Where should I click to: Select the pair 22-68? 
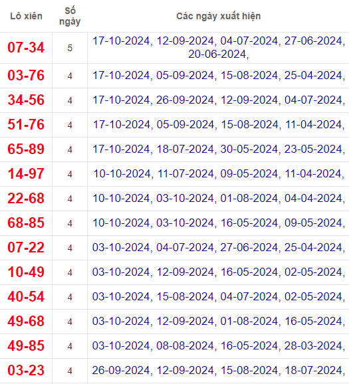pyautogui.click(x=26, y=198)
